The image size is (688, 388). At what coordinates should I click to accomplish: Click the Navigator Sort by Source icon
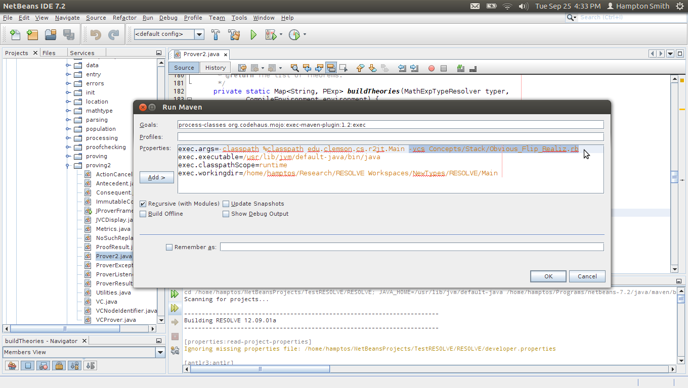click(91, 365)
